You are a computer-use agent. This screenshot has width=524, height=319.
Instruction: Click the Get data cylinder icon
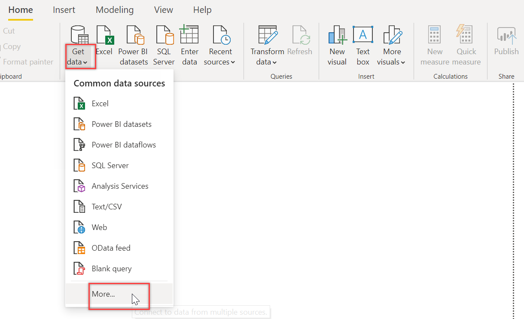[79, 35]
